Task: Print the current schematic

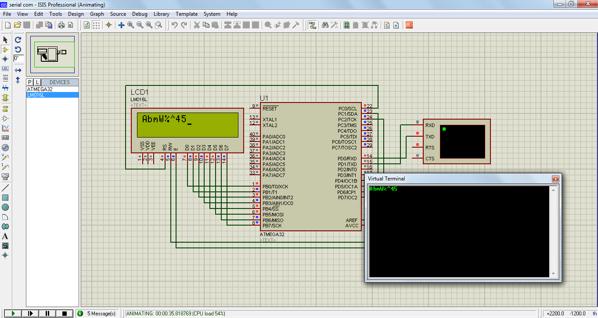Action: click(62, 25)
